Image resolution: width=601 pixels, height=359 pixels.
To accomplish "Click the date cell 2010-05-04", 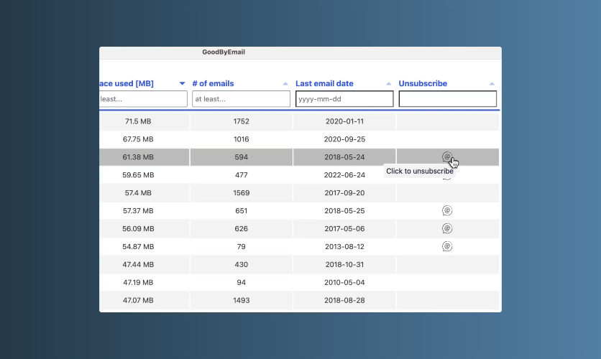I will tap(344, 282).
